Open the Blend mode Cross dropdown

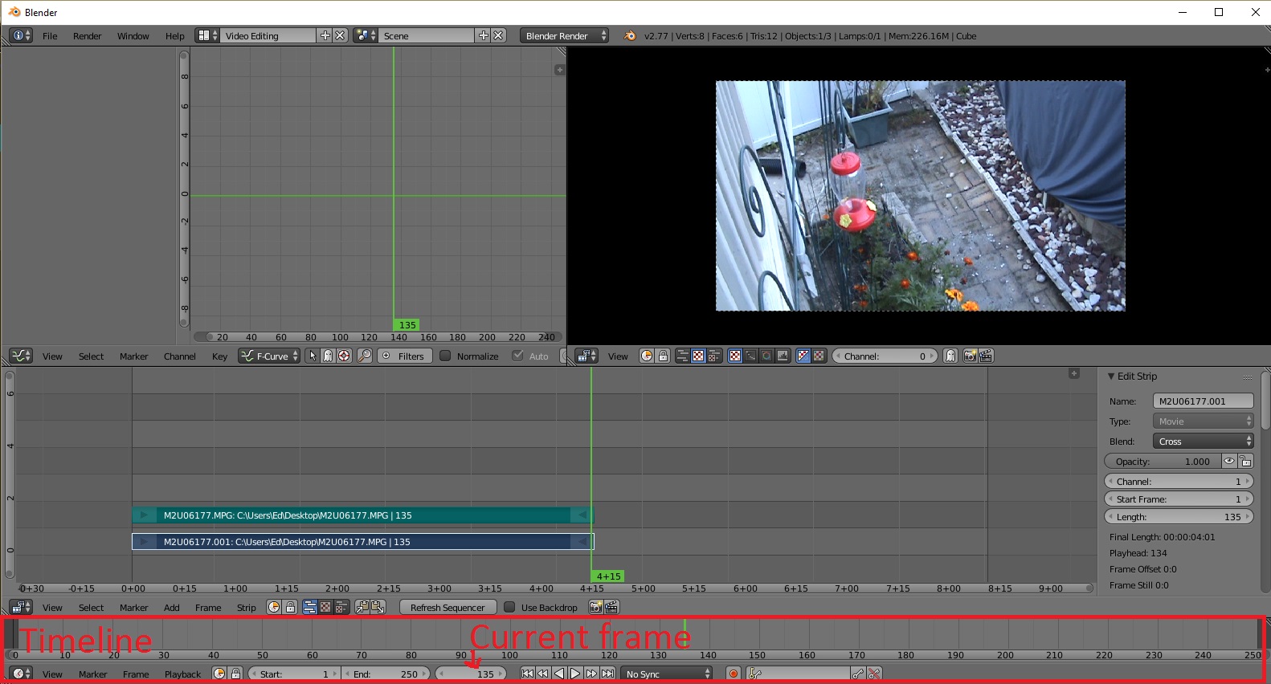click(1203, 441)
